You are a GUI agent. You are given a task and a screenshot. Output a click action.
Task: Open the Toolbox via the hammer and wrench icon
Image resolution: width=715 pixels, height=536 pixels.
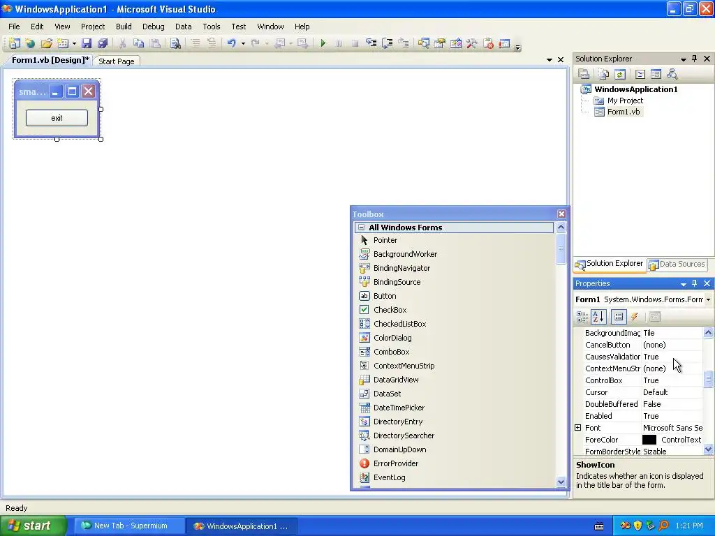(x=471, y=43)
